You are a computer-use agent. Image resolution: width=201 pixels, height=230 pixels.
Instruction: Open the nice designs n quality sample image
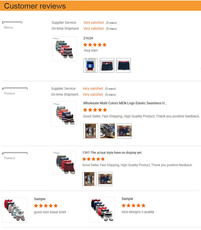[102, 209]
